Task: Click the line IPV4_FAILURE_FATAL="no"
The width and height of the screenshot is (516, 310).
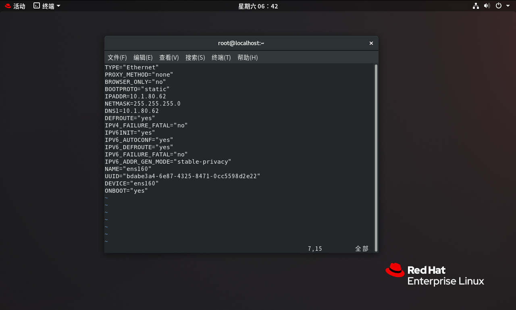Action: pyautogui.click(x=146, y=125)
